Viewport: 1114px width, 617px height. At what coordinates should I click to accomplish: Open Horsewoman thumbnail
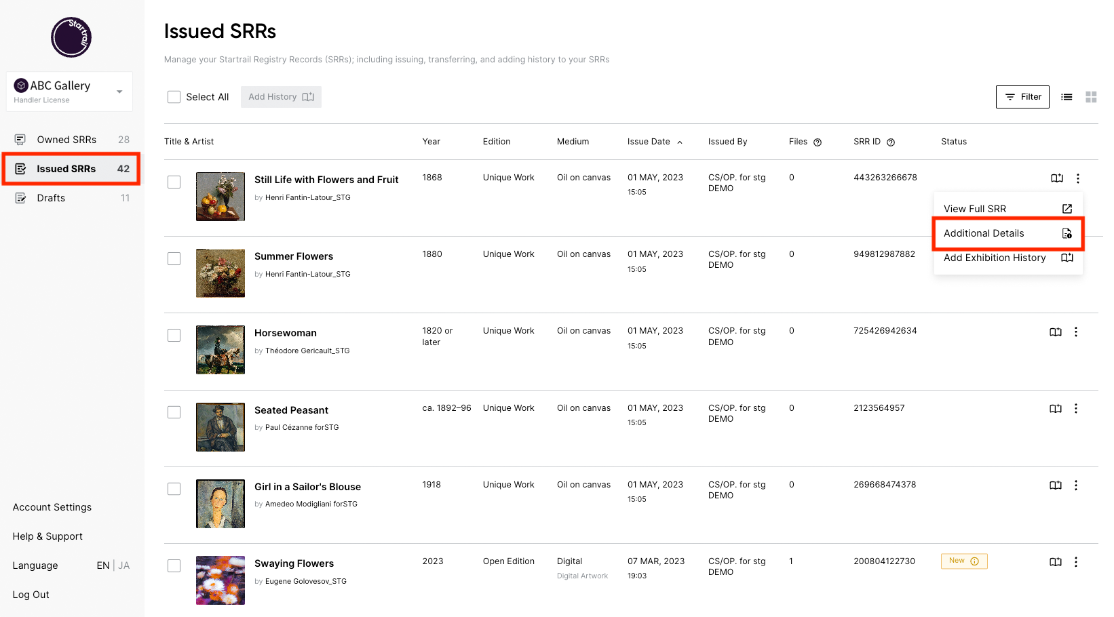(x=220, y=350)
